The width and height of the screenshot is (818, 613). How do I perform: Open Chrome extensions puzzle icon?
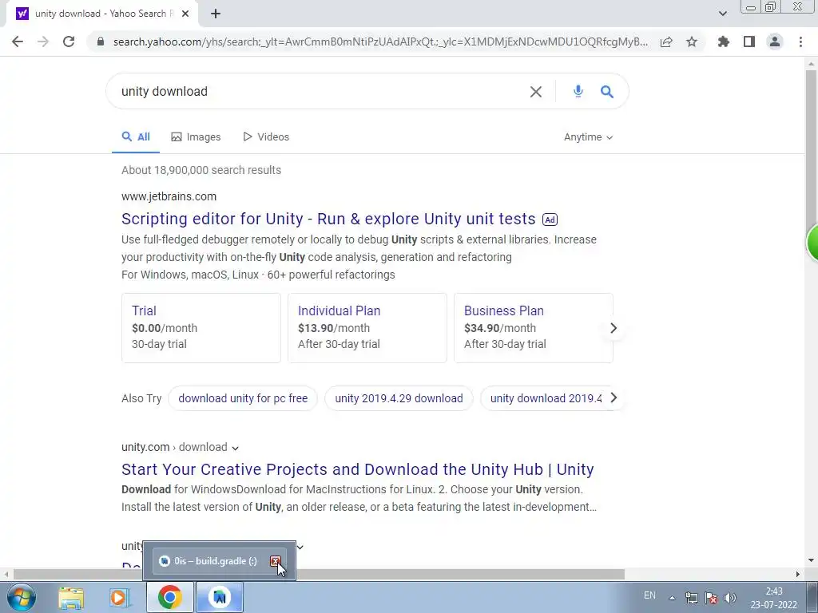coord(724,42)
